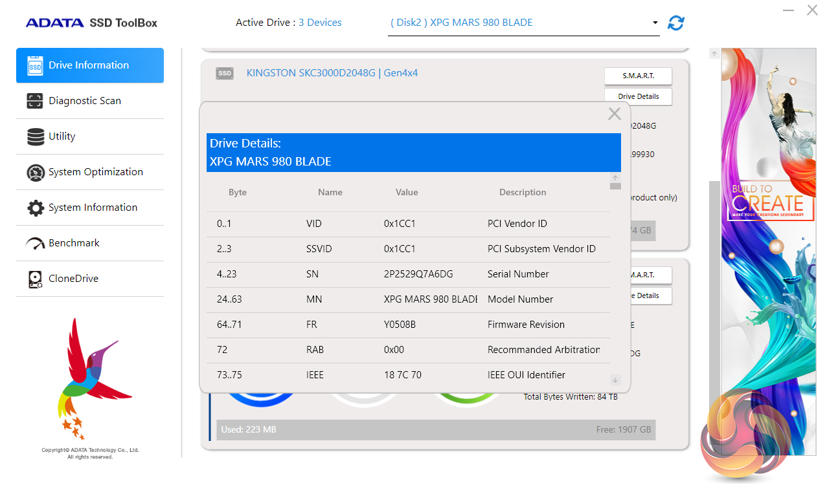
Task: Click the ADATA SSD ToolBox logo
Action: tap(91, 23)
